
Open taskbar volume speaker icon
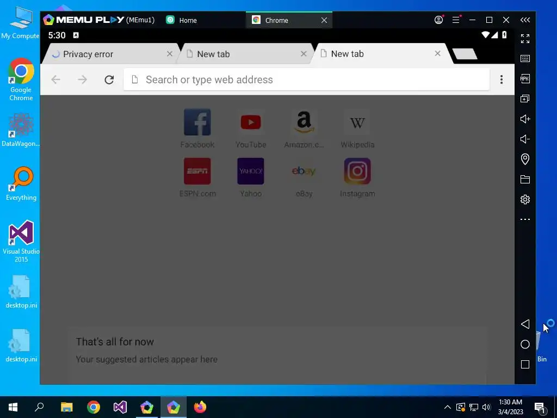click(x=486, y=407)
